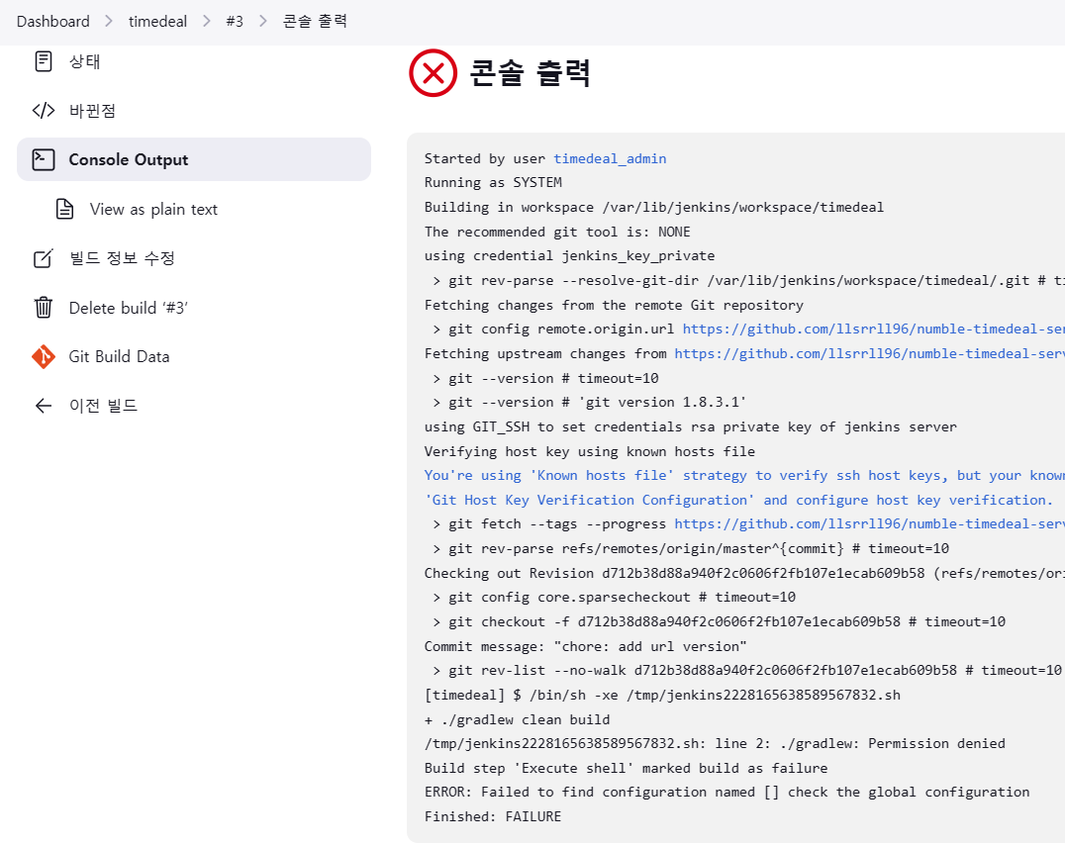The width and height of the screenshot is (1065, 847).
Task: Click 'Fetching changes from the remote Git repository'
Action: point(614,305)
